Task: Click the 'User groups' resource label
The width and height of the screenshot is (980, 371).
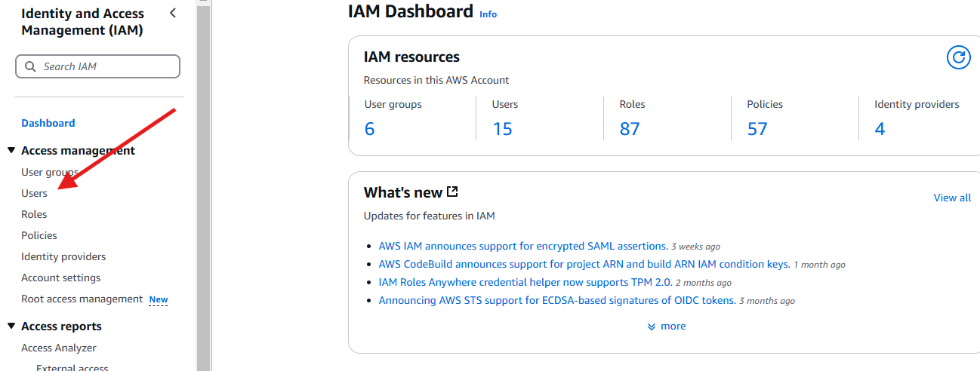Action: [x=393, y=104]
